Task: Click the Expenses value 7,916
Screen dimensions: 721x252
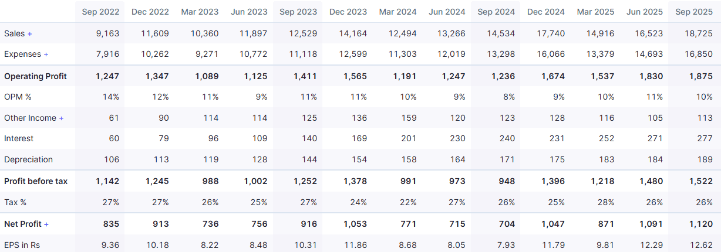Action: tap(107, 55)
